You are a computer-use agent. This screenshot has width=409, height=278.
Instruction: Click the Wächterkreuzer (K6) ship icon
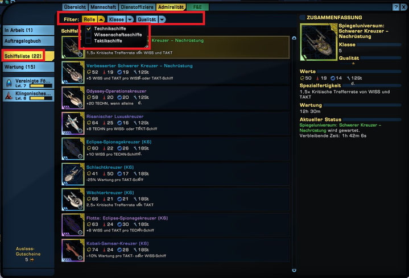(73, 199)
